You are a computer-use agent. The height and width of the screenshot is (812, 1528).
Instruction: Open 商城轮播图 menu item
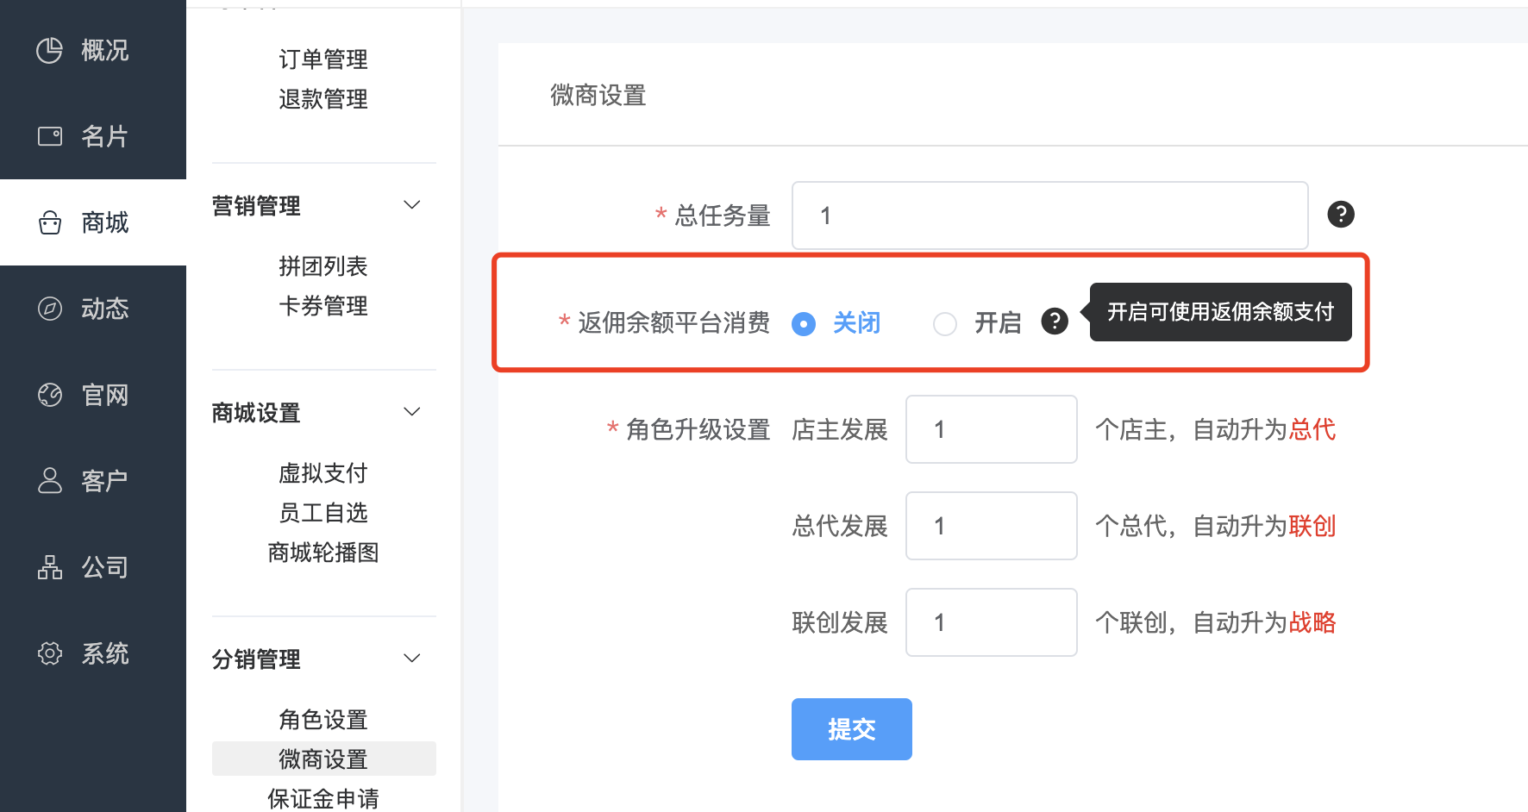pos(323,553)
